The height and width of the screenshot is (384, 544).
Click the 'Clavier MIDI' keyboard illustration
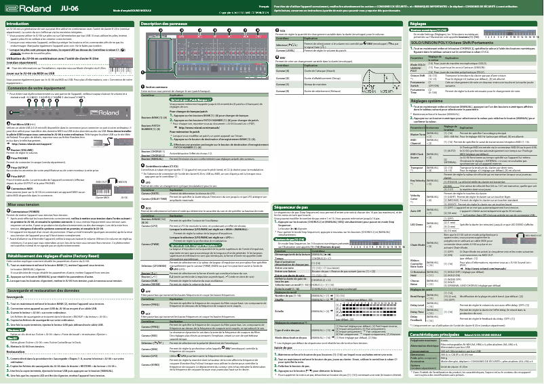(102, 190)
